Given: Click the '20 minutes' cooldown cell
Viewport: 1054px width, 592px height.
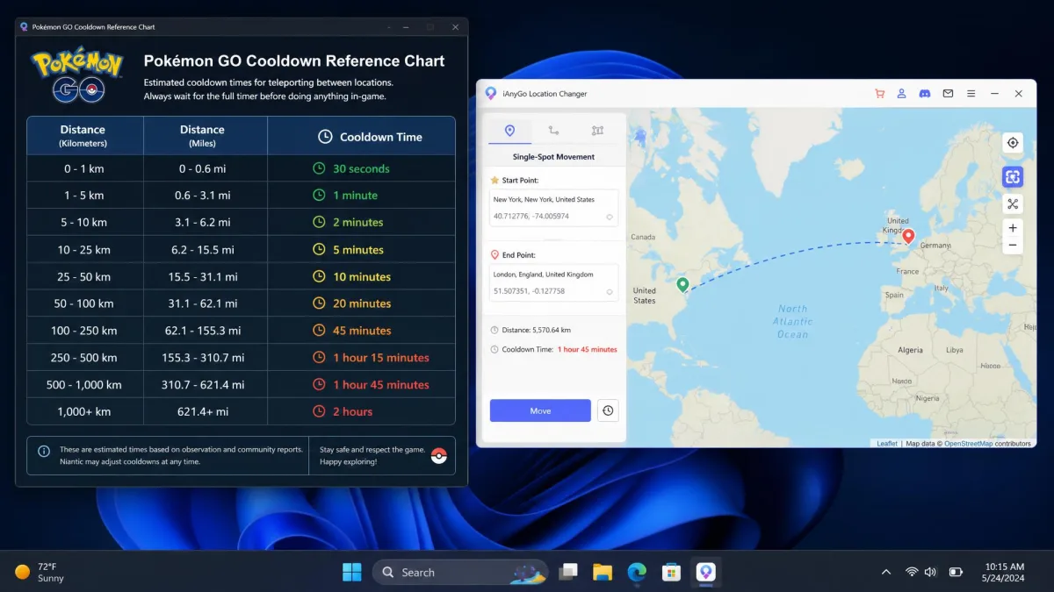Looking at the screenshot, I should tap(361, 303).
